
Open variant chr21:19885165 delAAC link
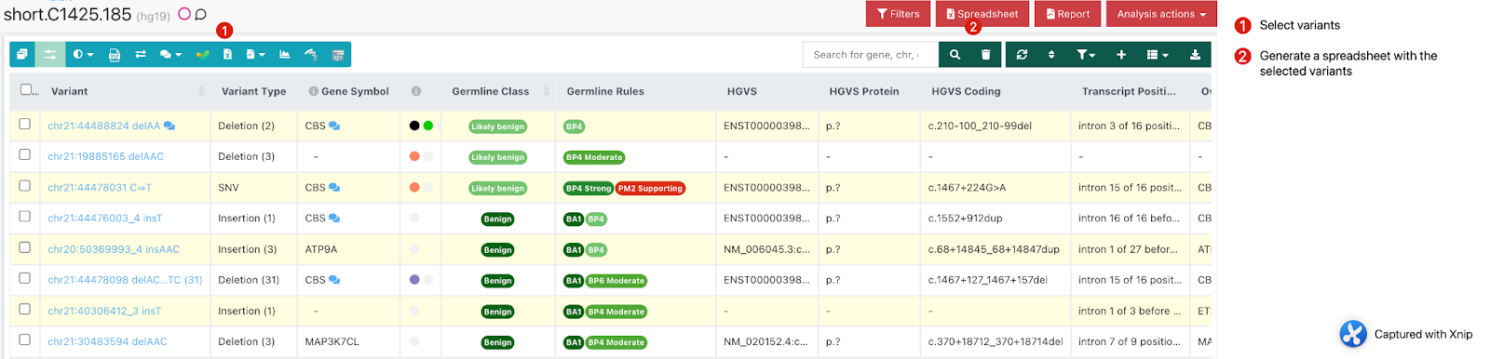[105, 156]
